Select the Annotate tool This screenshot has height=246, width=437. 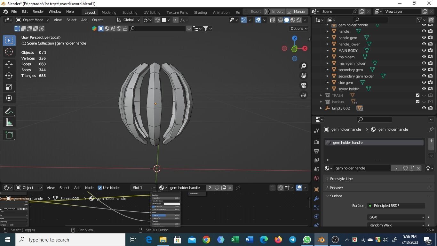click(9, 111)
